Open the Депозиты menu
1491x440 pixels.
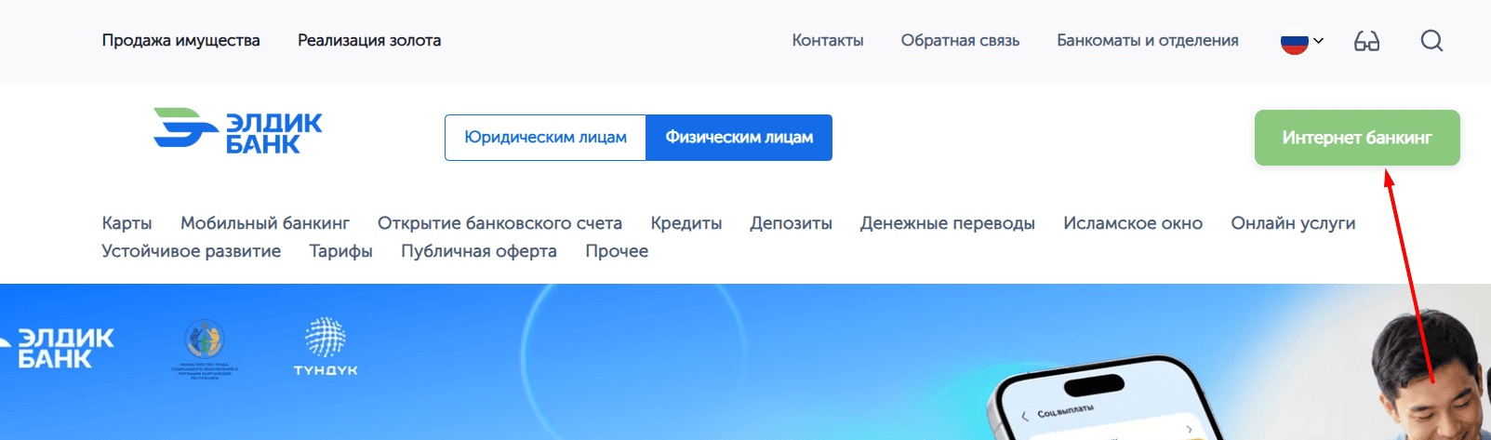coord(792,223)
